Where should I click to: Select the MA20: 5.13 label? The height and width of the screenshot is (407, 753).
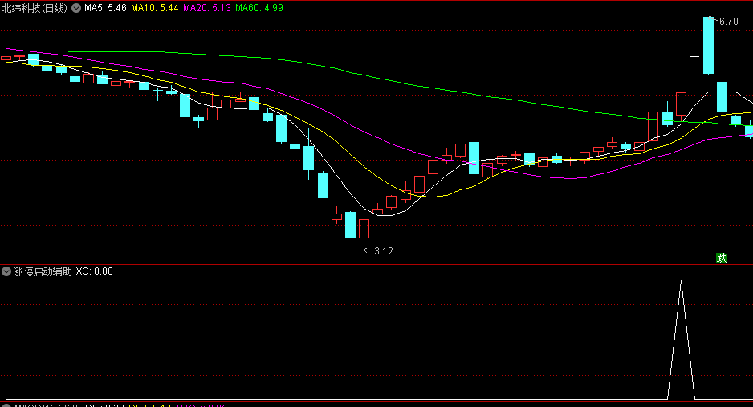click(207, 8)
